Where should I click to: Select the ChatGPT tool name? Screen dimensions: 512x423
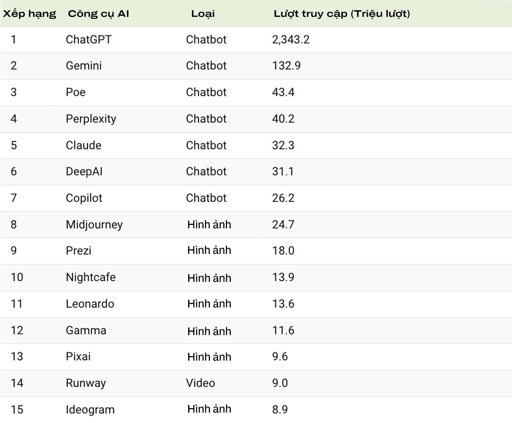[88, 40]
